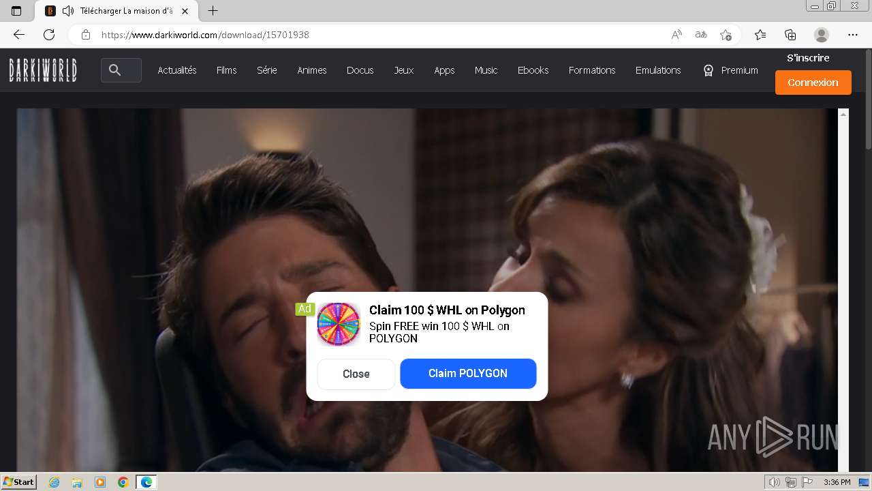Screen dimensions: 872x491
Task: Select the Télécharger La maison tab
Action: [116, 11]
